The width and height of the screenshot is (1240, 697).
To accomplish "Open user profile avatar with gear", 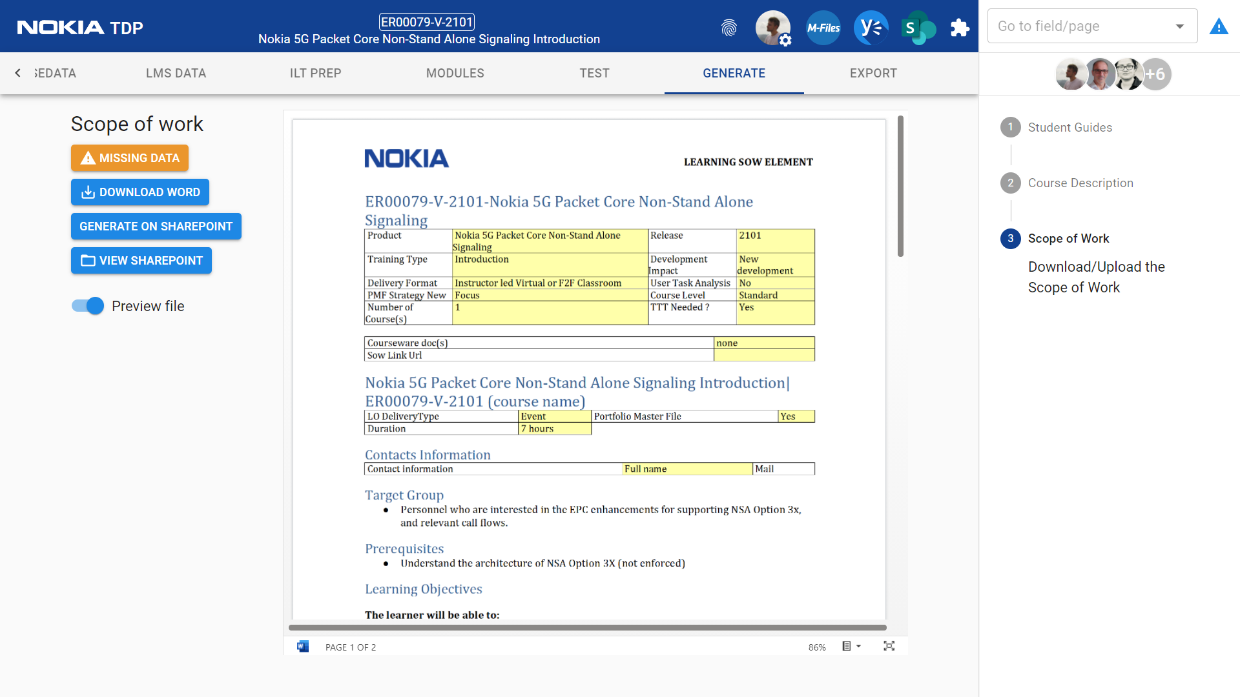I will 773,28.
